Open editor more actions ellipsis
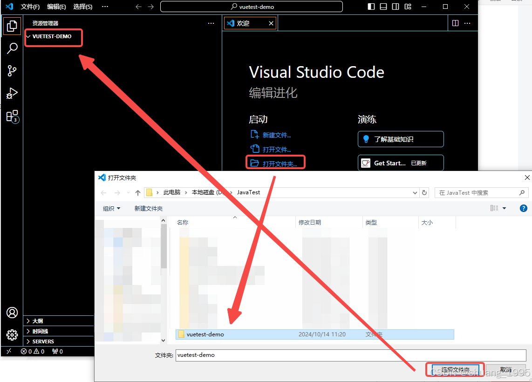This screenshot has width=532, height=382. tap(467, 23)
